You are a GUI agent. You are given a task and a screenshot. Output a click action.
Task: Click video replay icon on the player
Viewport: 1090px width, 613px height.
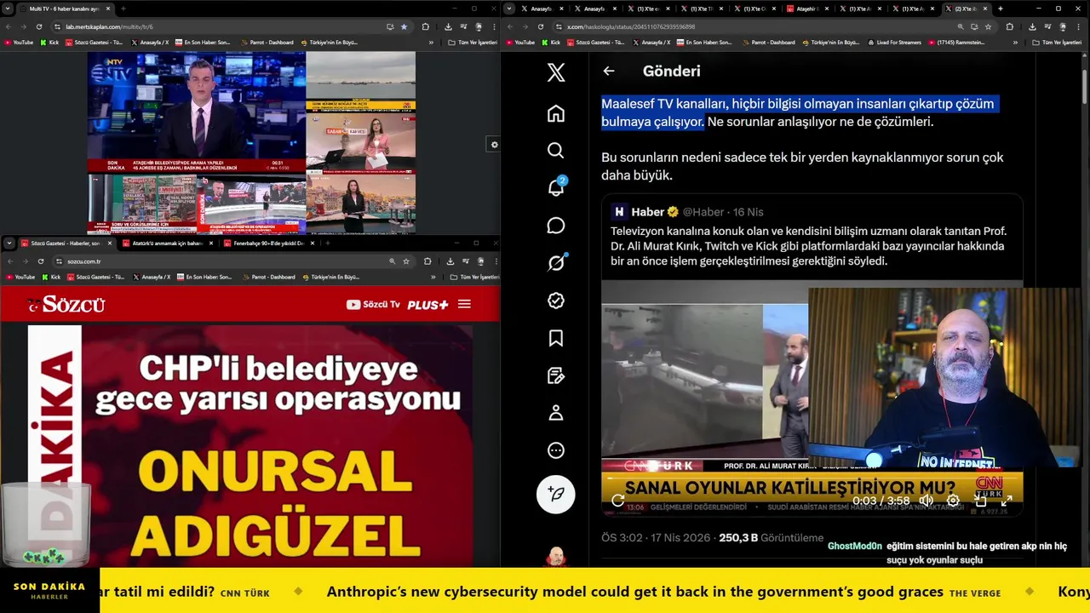[x=618, y=501]
